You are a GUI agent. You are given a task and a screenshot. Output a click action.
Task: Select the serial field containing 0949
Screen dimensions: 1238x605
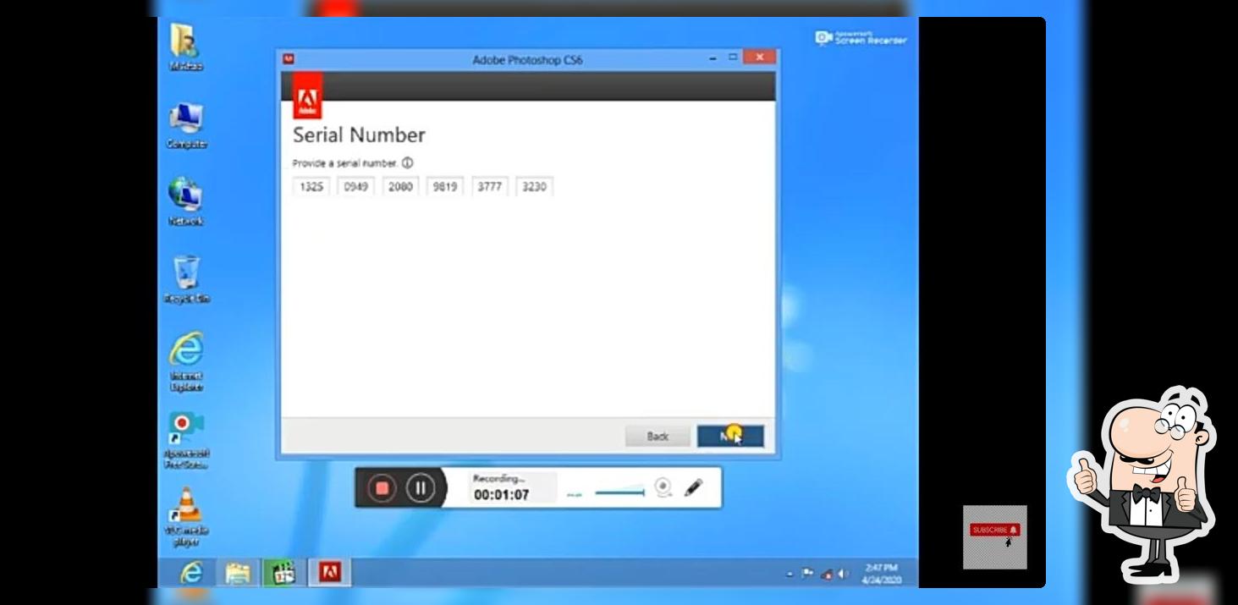(356, 187)
